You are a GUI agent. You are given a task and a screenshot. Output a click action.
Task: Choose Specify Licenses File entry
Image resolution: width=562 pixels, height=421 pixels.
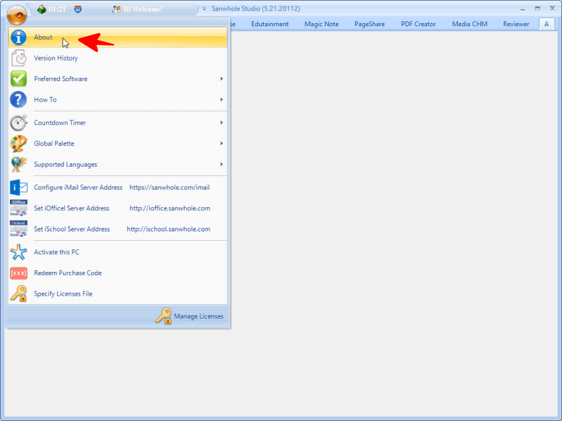pyautogui.click(x=118, y=294)
